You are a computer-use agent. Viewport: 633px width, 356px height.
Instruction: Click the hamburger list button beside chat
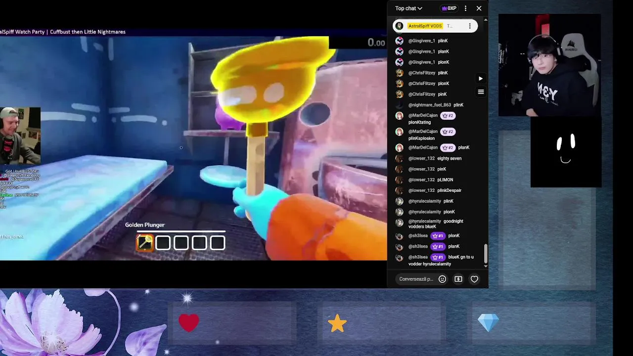481,91
